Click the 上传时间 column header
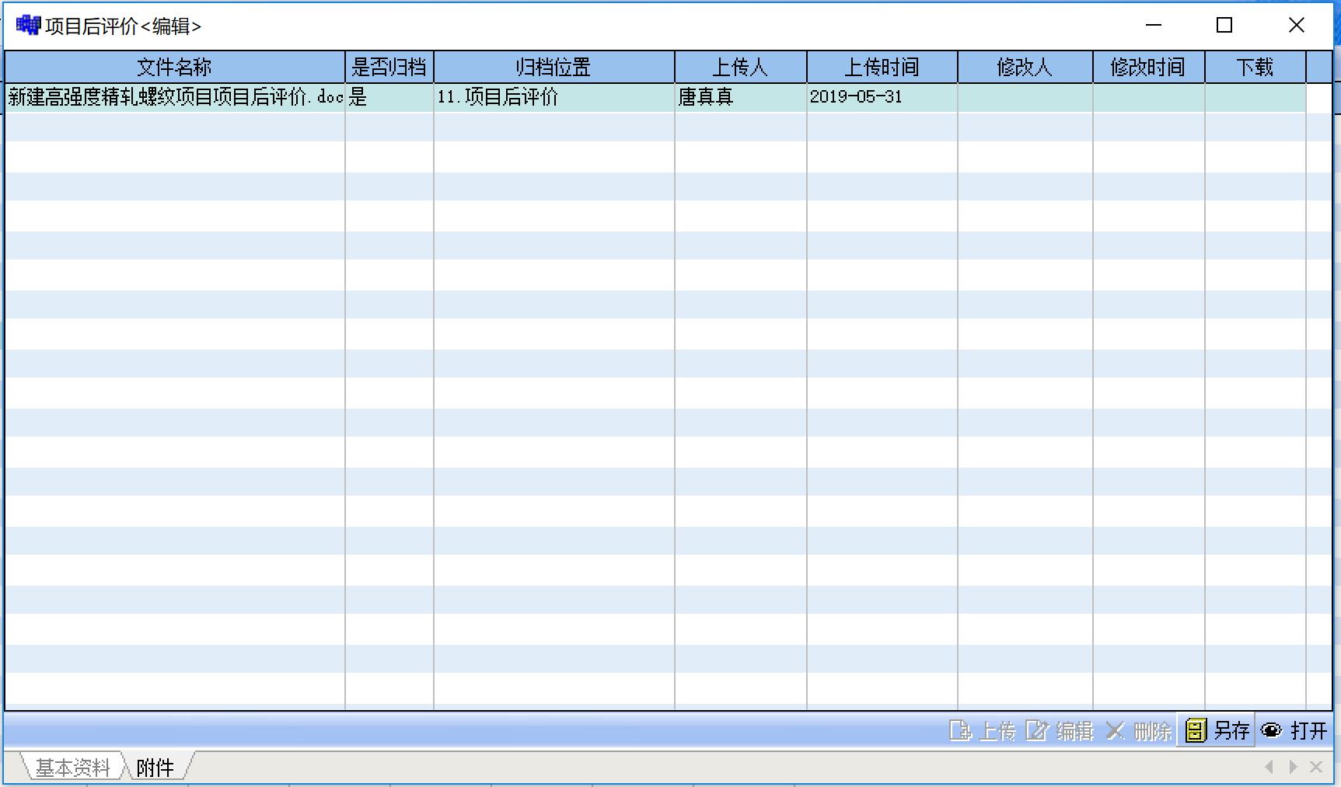 pyautogui.click(x=882, y=68)
